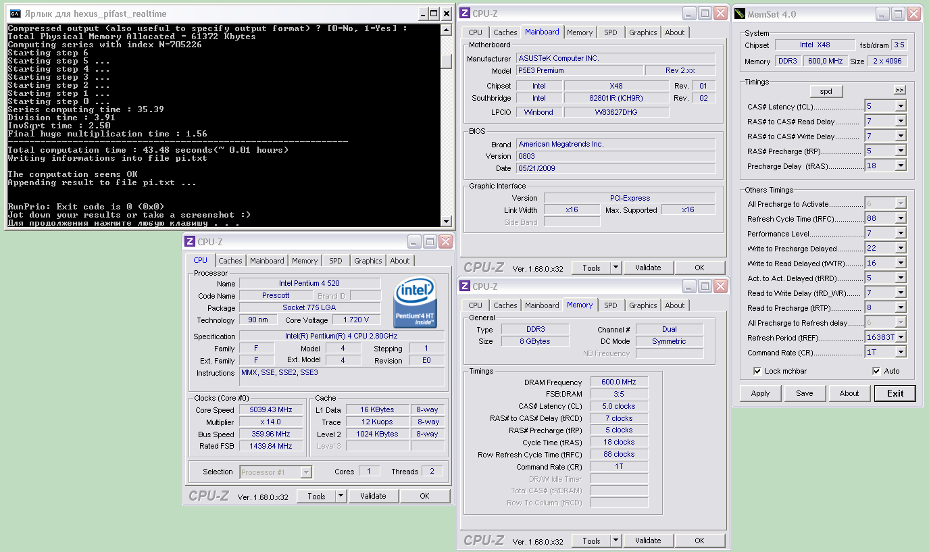
Task: Open Write to Precharge Delayed dropdown
Action: click(x=901, y=248)
